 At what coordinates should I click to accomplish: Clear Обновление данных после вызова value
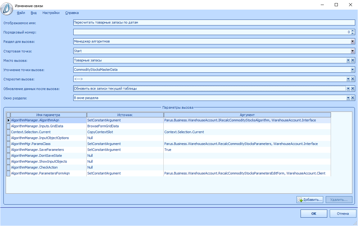[353, 88]
